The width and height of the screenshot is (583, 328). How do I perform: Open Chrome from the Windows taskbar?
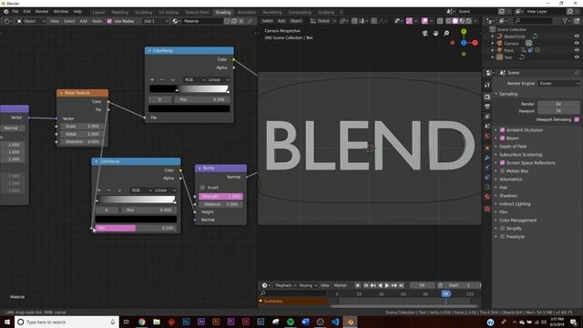[x=142, y=322]
